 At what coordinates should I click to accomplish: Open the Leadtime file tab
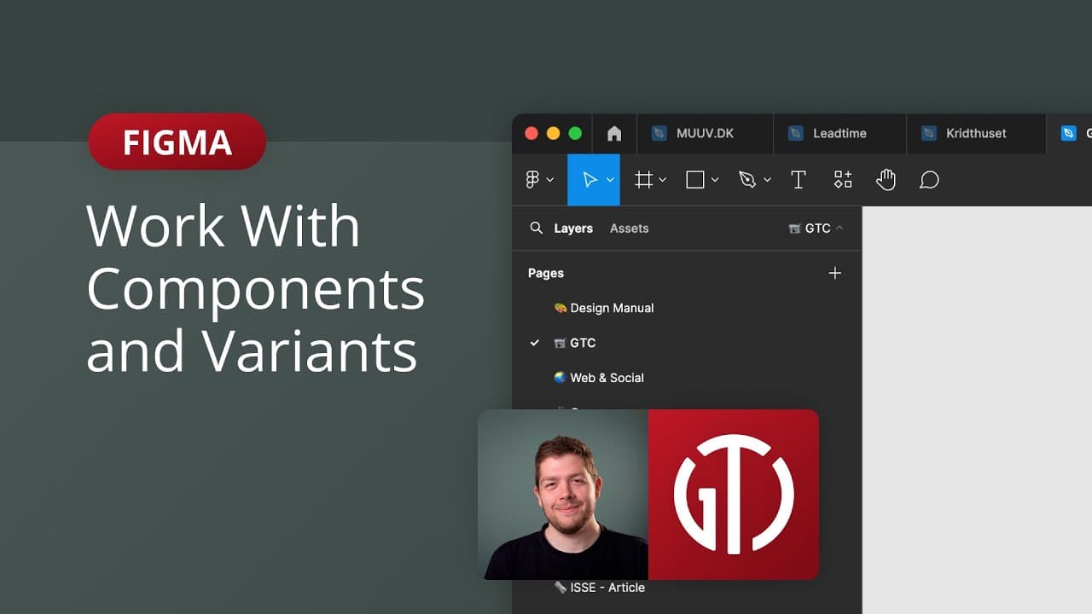point(839,134)
